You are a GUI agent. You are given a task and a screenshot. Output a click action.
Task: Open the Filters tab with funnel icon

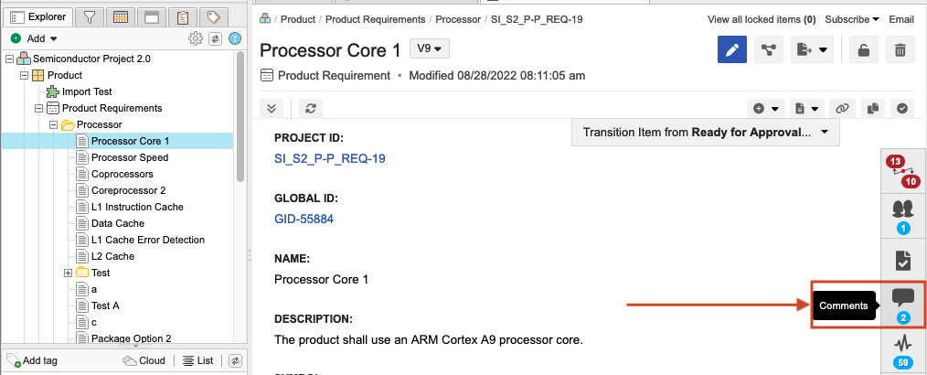point(90,16)
